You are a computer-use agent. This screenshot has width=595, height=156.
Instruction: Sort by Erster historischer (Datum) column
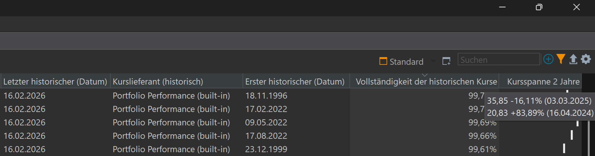pyautogui.click(x=295, y=82)
